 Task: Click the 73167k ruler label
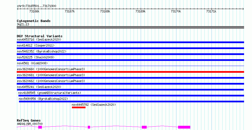coord(70,11)
